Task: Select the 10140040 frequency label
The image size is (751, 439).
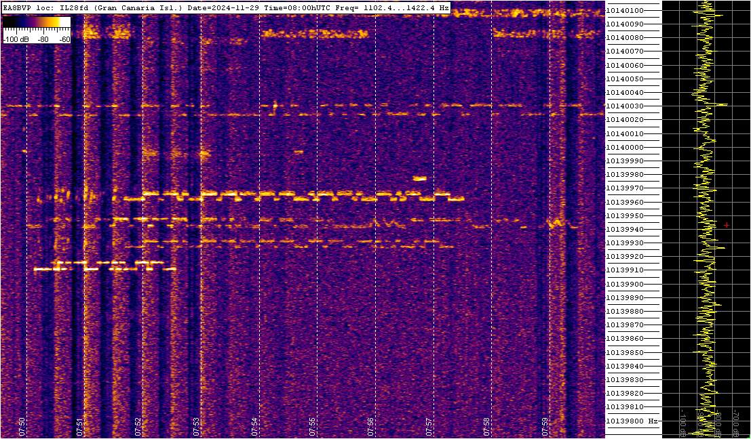Action: tap(625, 92)
